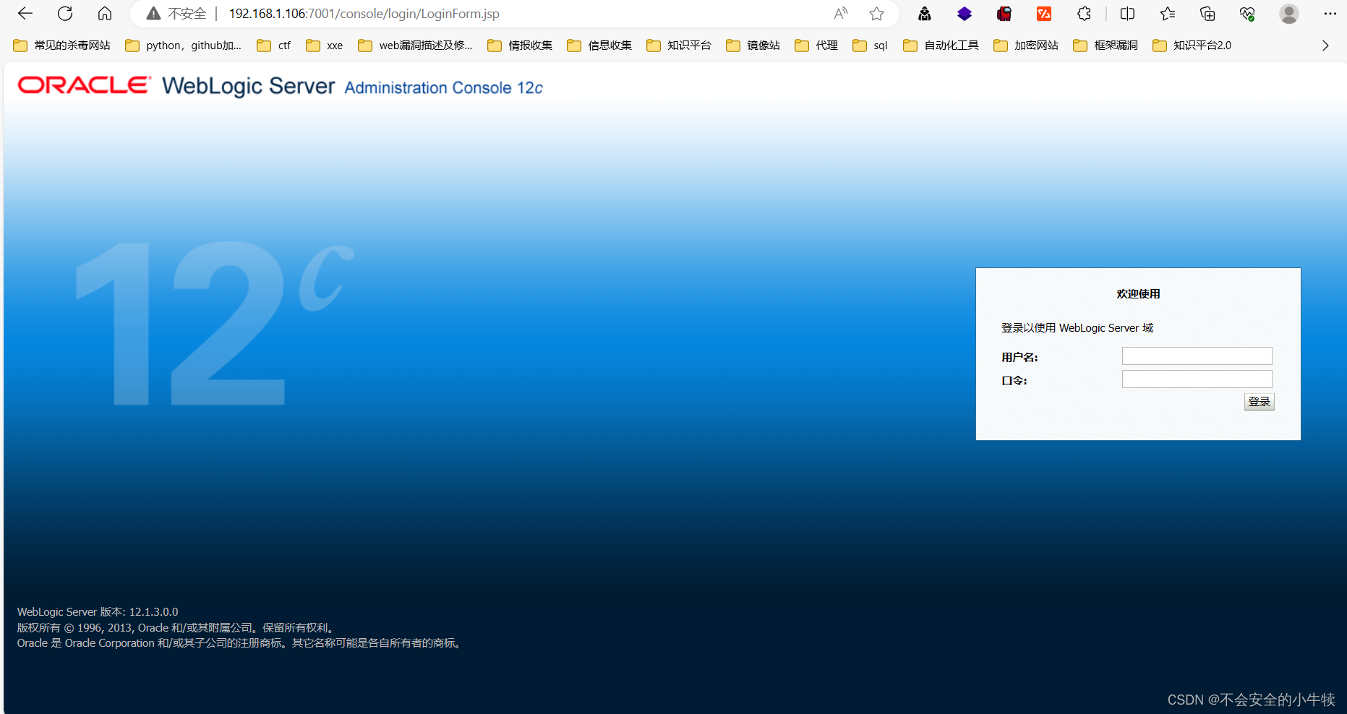Screen dimensions: 1347x714
Task: Open the read aloud icon in address bar
Action: tap(840, 14)
